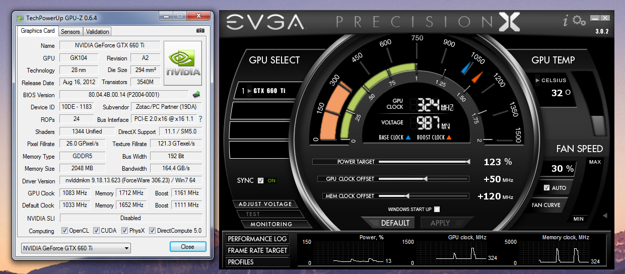
Task: Open the PERFORMANCE LOG
Action: click(257, 239)
